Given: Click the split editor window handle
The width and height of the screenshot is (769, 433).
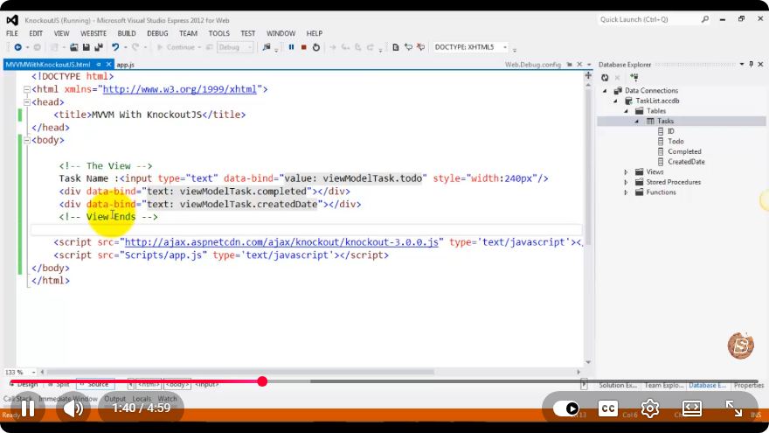Looking at the screenshot, I should pyautogui.click(x=588, y=75).
